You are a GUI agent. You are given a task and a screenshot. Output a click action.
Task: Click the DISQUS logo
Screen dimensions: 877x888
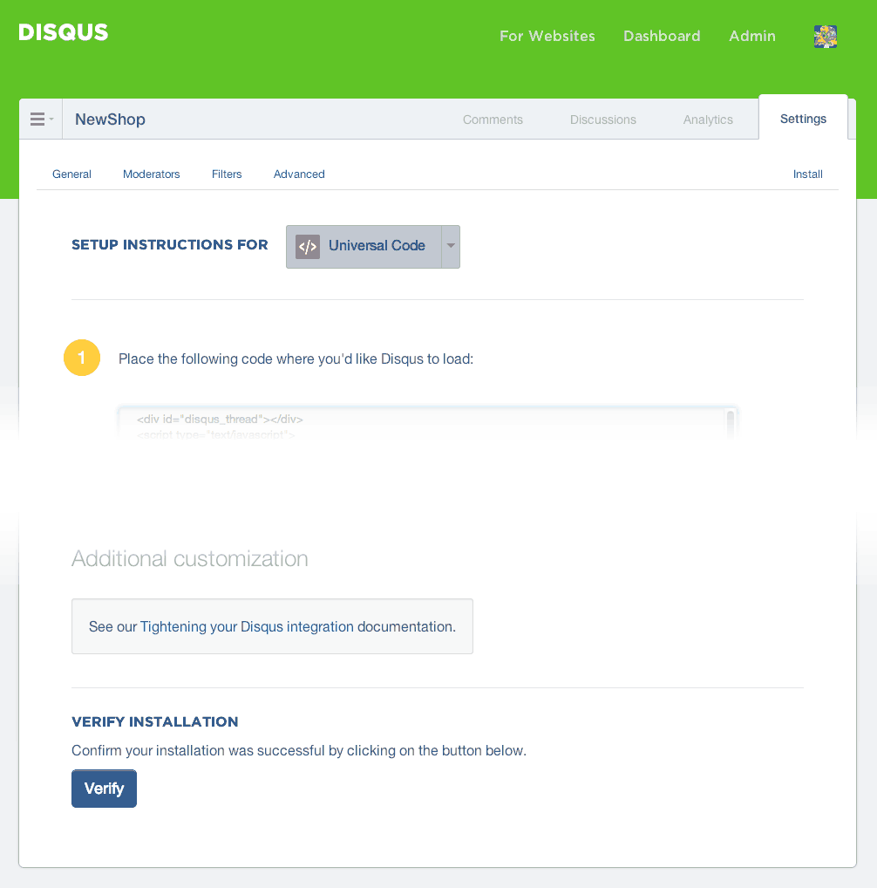(x=64, y=32)
